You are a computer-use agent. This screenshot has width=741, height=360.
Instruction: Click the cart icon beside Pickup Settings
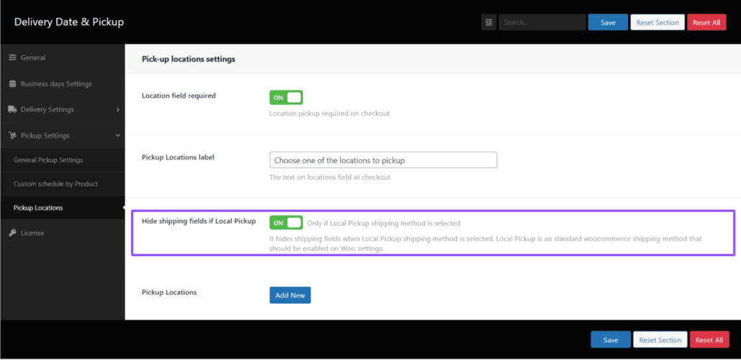tap(12, 136)
